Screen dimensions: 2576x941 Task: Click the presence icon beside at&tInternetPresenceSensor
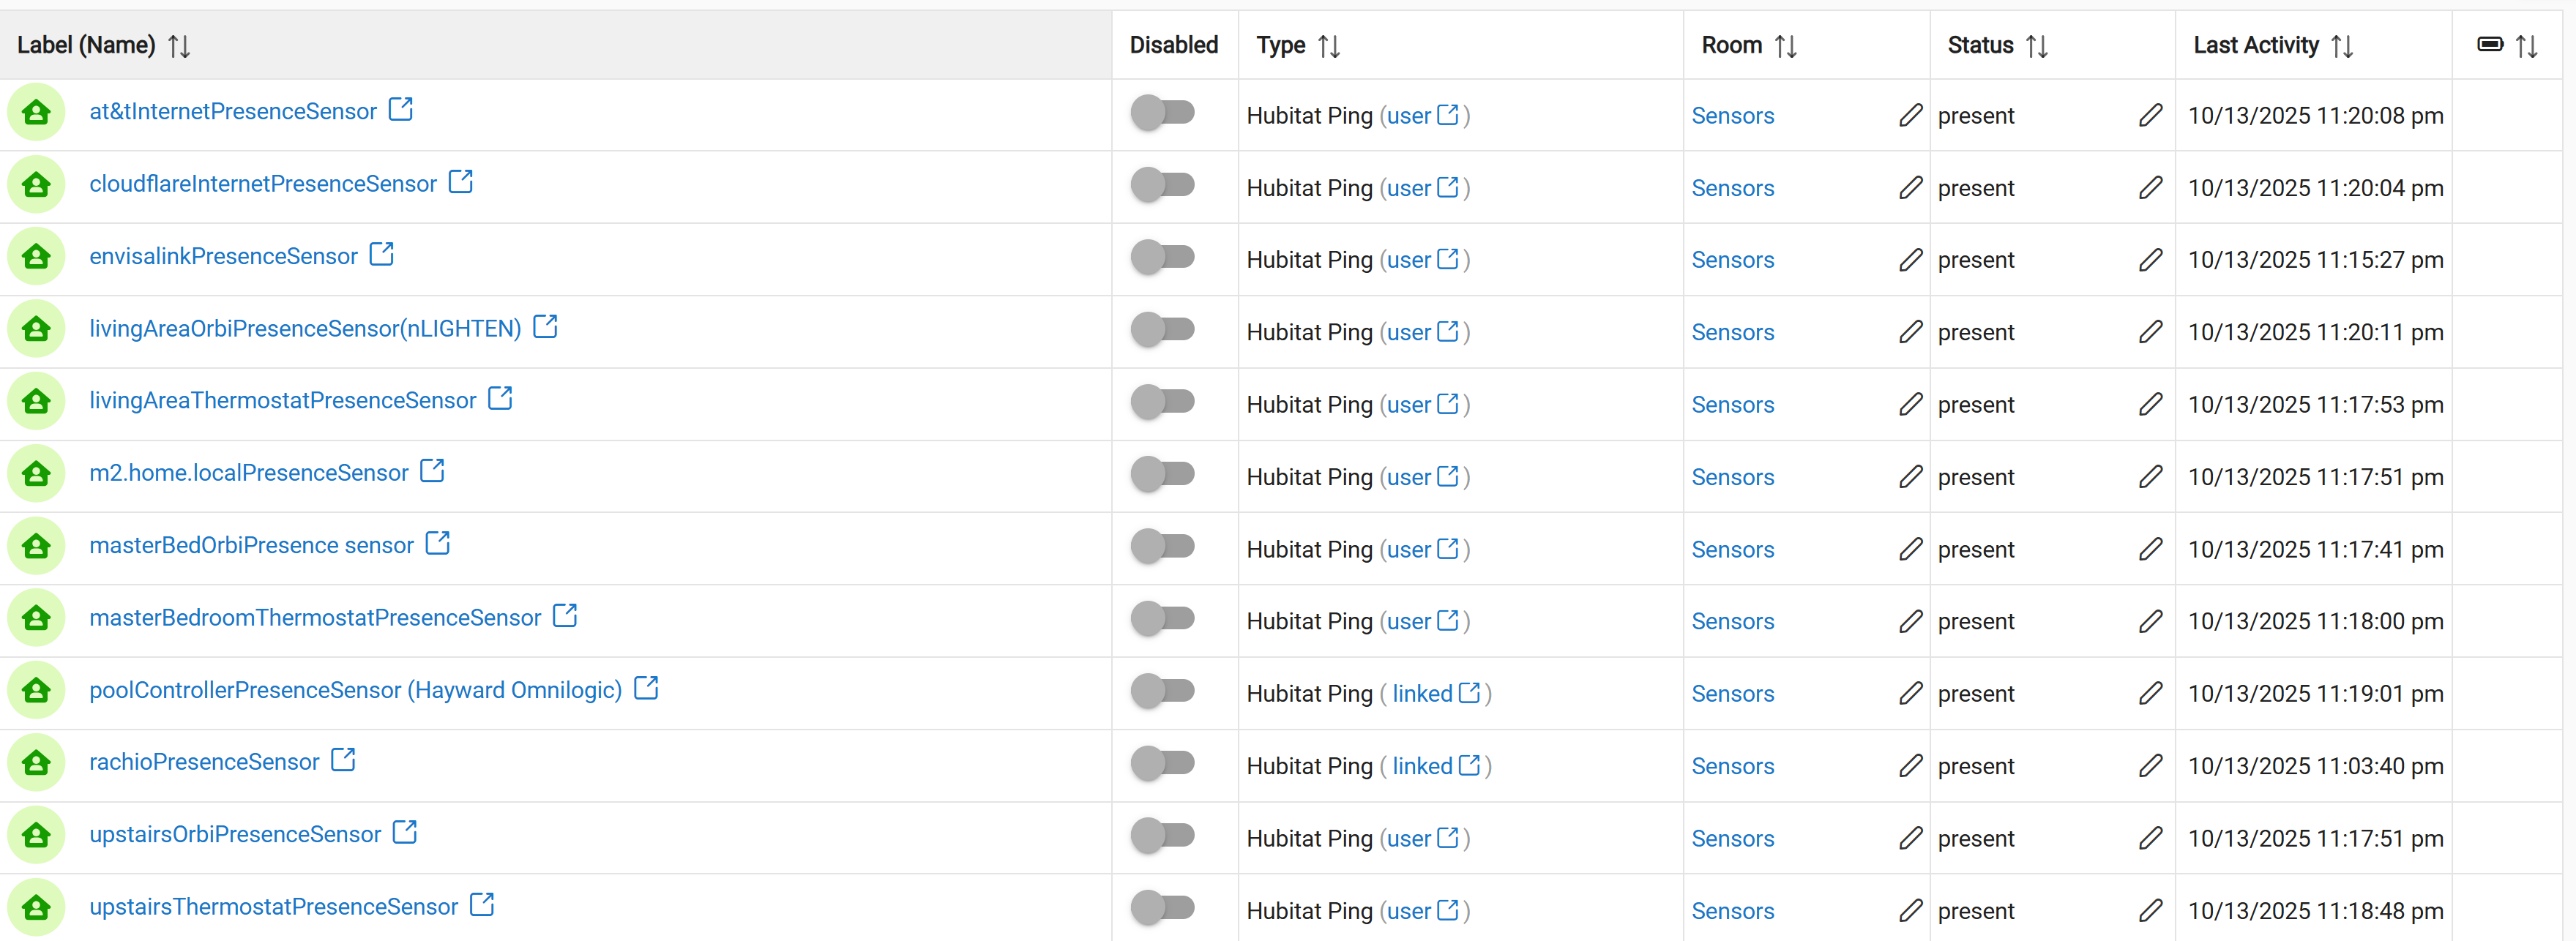(36, 112)
